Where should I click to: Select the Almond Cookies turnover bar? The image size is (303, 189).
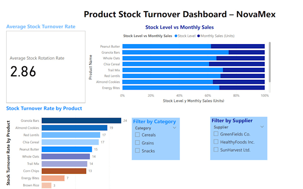tap(74, 128)
